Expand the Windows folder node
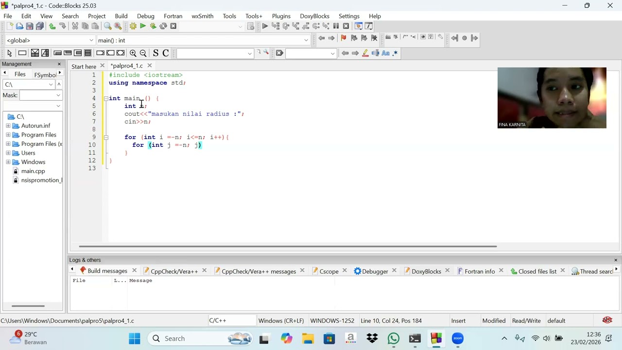This screenshot has height=350, width=622. click(8, 162)
